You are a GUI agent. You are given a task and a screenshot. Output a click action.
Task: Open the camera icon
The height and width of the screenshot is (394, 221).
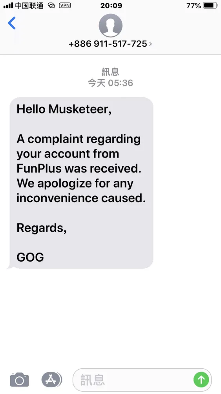(x=20, y=379)
